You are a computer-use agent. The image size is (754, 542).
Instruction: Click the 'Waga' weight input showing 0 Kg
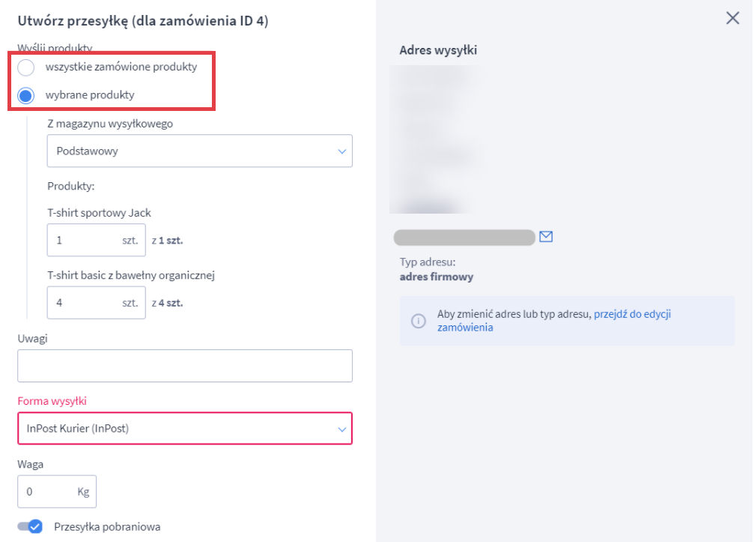57,491
